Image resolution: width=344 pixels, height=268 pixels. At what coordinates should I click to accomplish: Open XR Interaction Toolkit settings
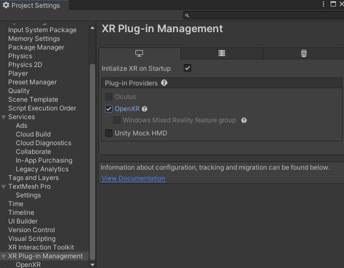pos(41,247)
